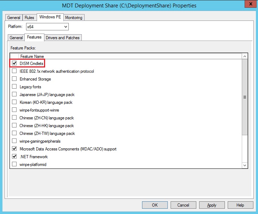
Task: Uncheck the .NET Framework feature
Action: click(x=14, y=157)
